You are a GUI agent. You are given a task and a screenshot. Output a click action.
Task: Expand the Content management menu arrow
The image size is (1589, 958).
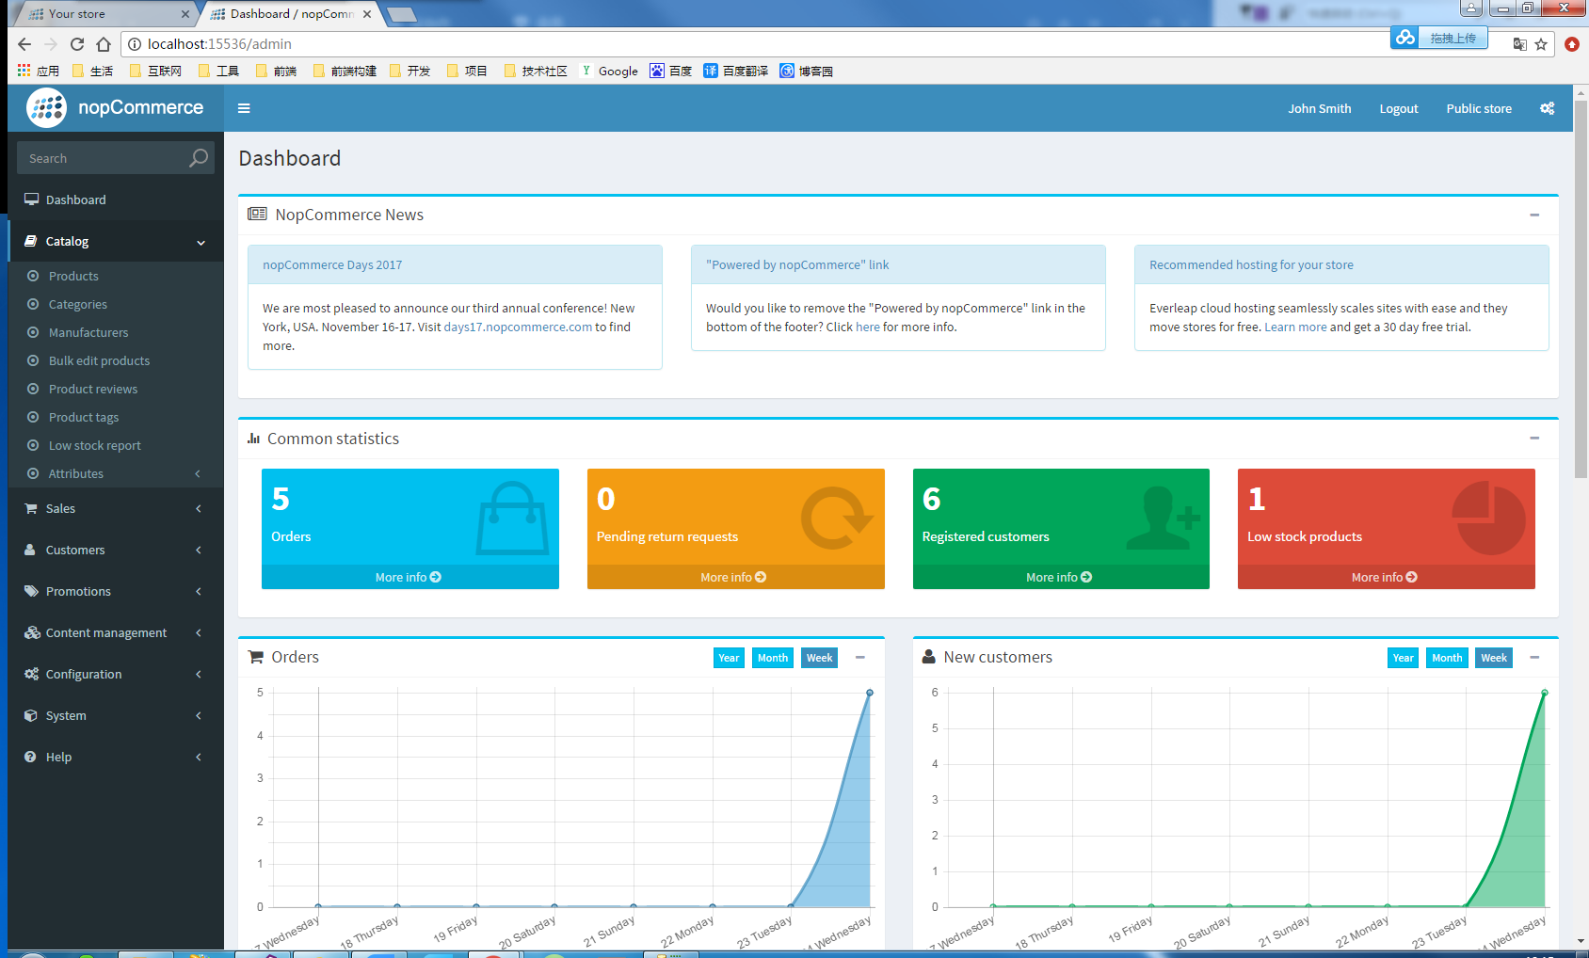[x=199, y=632]
